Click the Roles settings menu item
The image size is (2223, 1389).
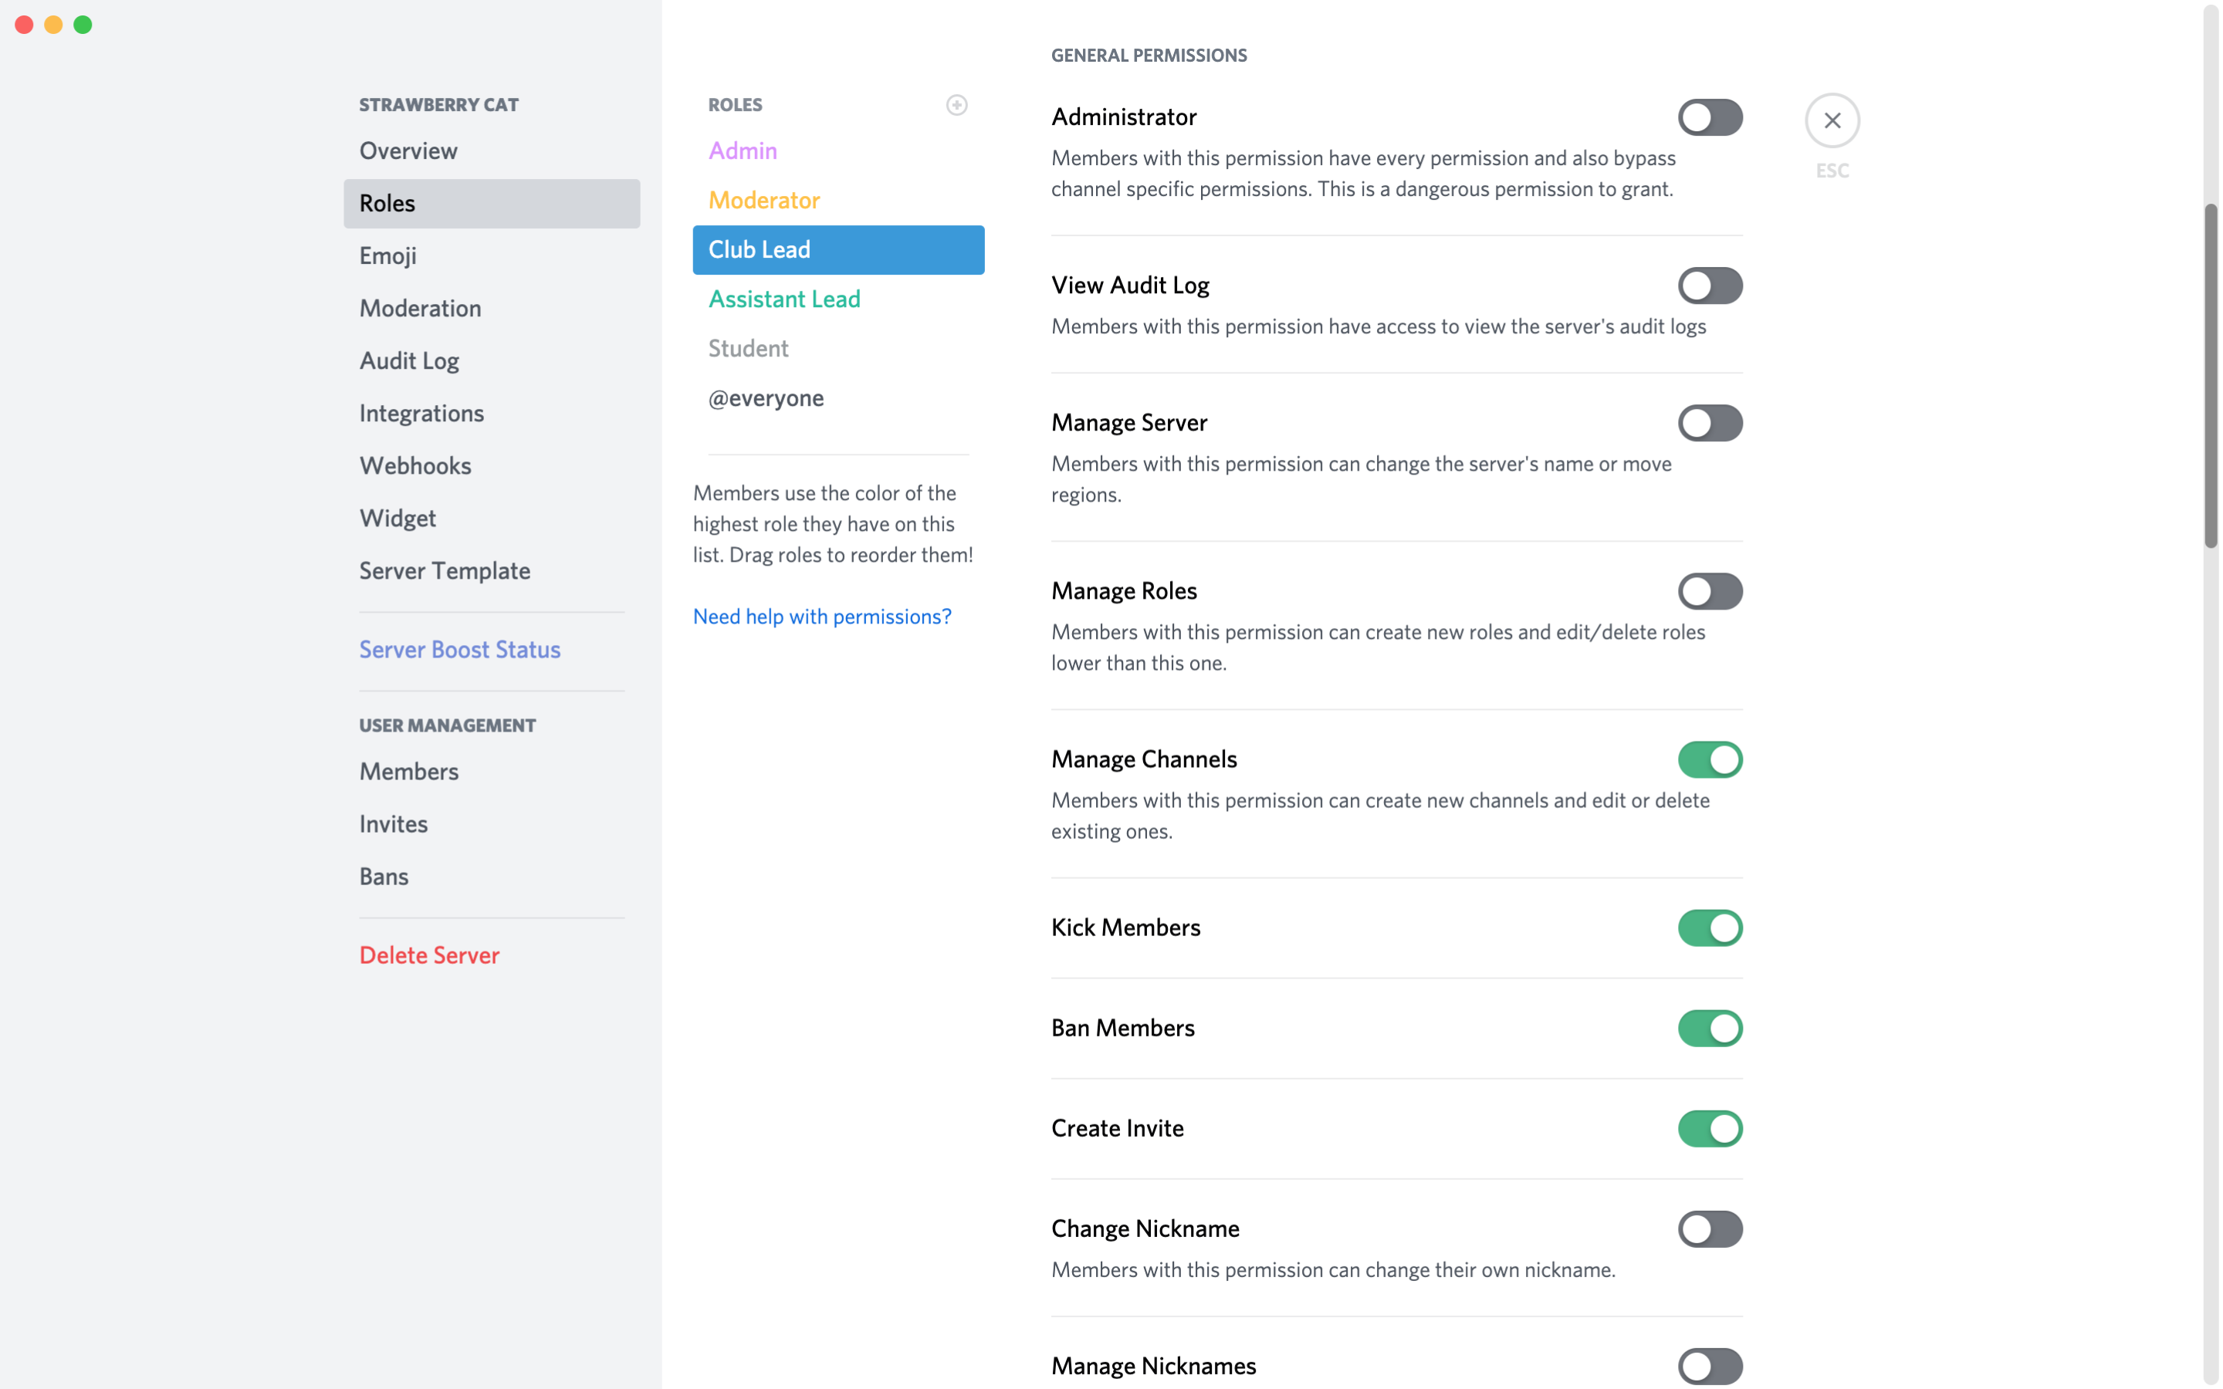[x=492, y=203]
